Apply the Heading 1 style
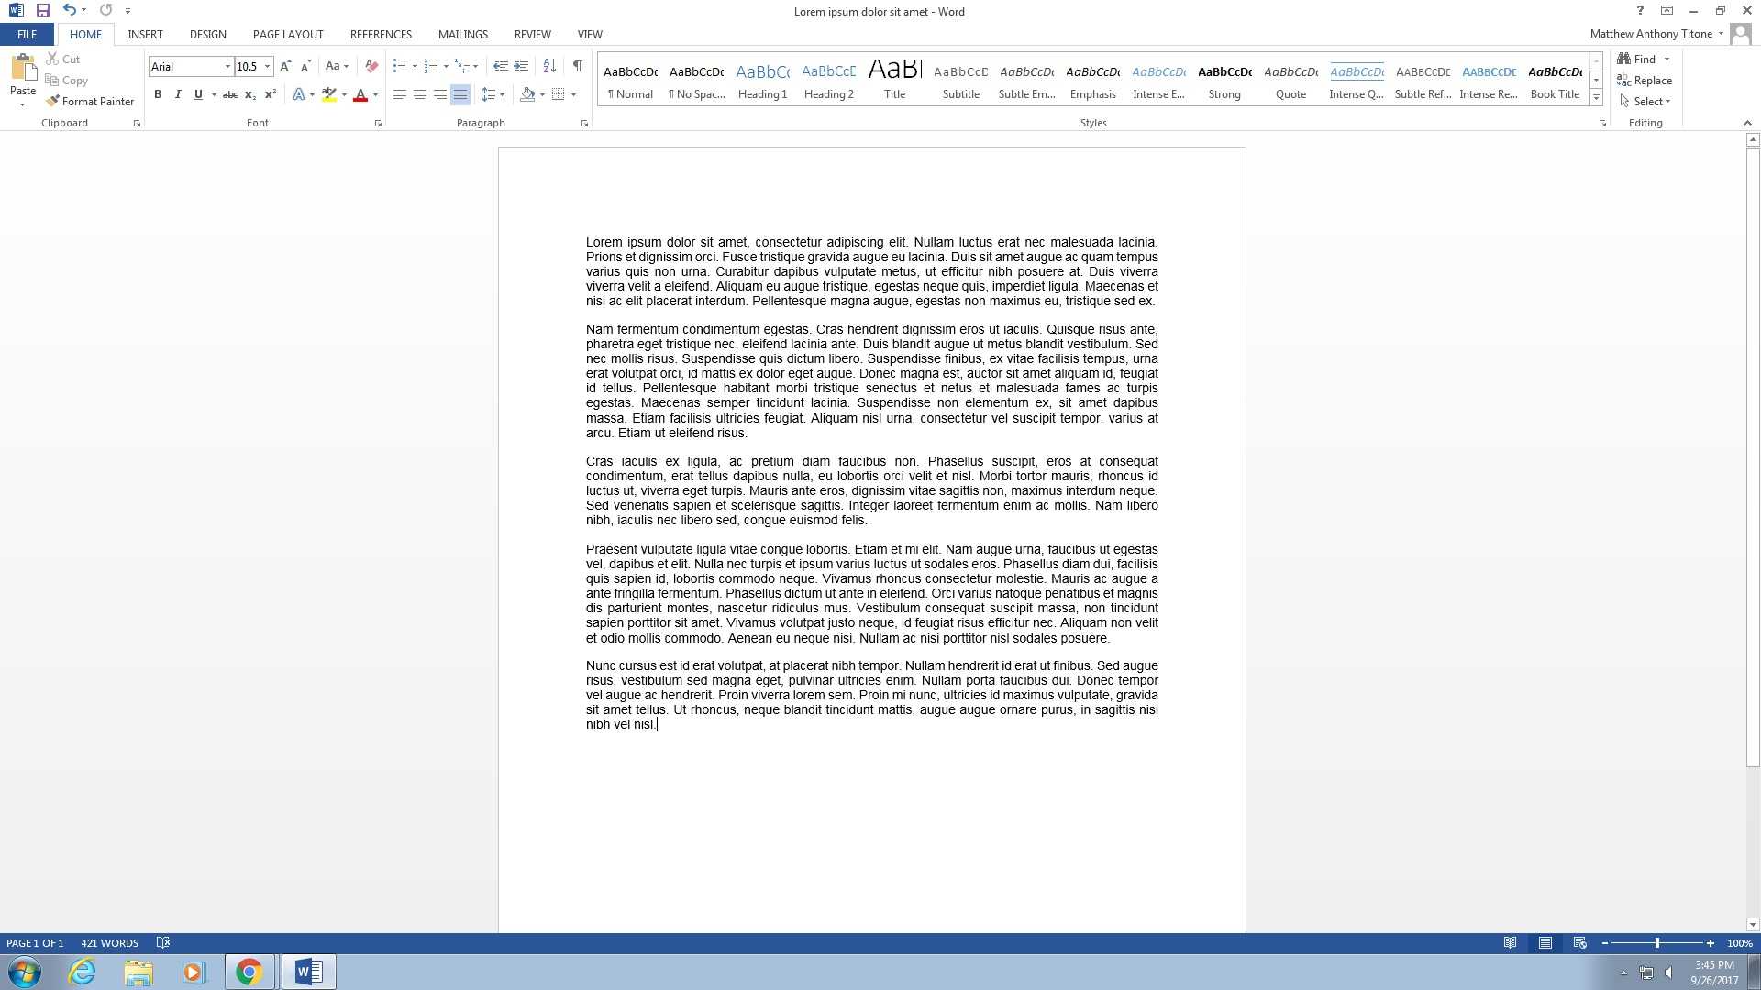This screenshot has width=1761, height=990. (x=762, y=81)
